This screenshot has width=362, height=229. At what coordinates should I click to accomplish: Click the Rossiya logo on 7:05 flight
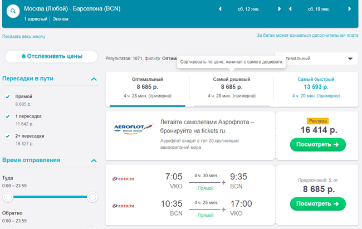click(x=123, y=179)
